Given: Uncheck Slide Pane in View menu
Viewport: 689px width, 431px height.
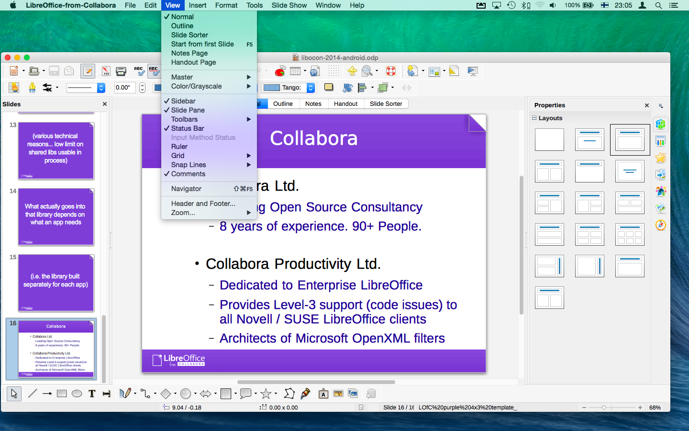Looking at the screenshot, I should 209,110.
